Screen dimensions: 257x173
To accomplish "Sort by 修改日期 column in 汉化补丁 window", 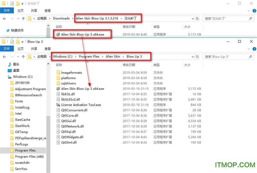I will tap(129, 27).
